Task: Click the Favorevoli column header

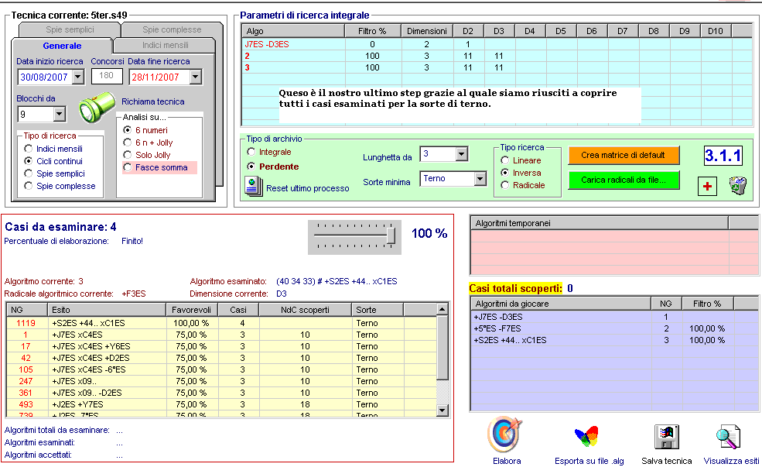Action: pyautogui.click(x=192, y=310)
